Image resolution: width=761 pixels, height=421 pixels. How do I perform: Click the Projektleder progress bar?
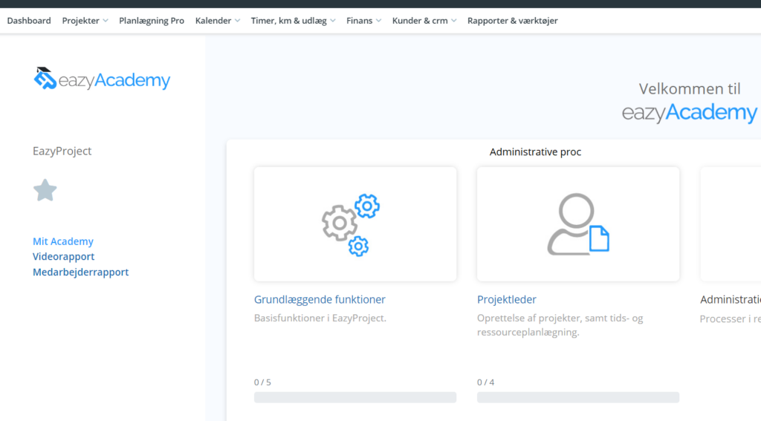tap(578, 397)
